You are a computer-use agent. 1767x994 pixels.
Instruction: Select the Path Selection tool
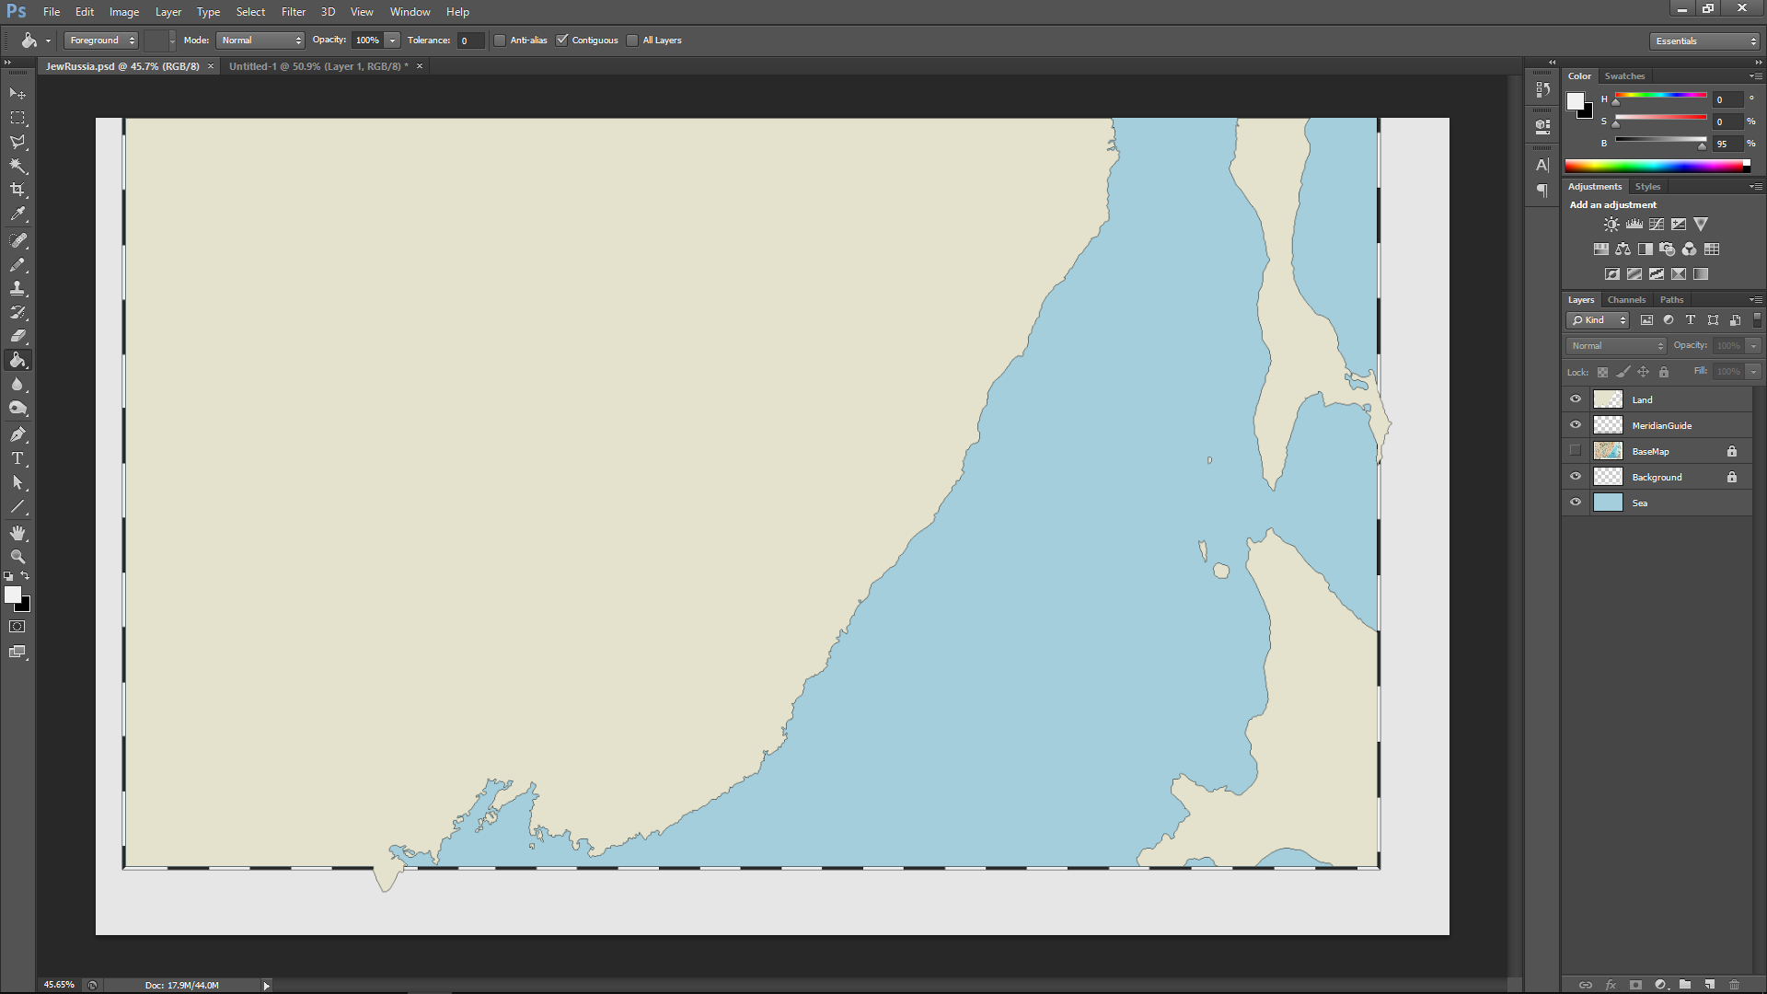pos(17,482)
